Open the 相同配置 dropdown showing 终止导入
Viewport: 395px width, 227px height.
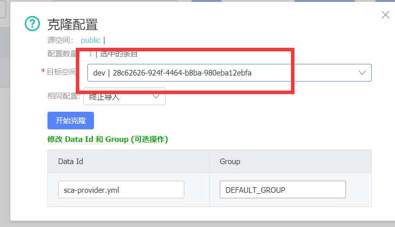pyautogui.click(x=124, y=97)
